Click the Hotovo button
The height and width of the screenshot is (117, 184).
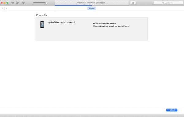pyautogui.click(x=172, y=110)
